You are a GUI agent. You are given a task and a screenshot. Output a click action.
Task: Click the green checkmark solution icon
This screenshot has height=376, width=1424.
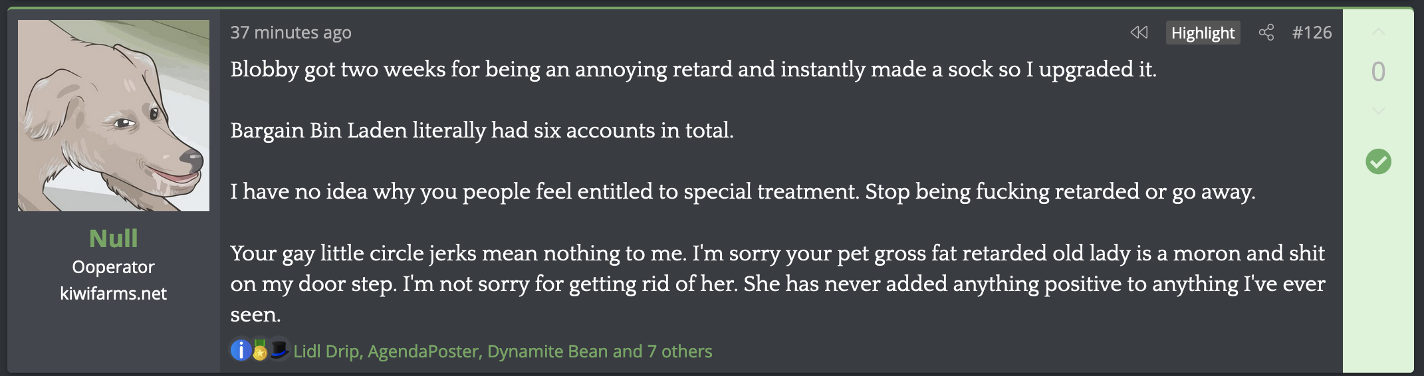coord(1378,161)
